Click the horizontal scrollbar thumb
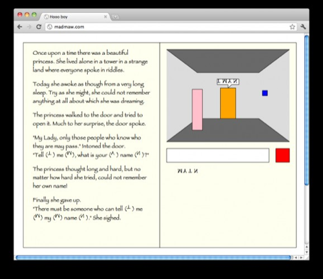323x279 pixels. [x=153, y=258]
